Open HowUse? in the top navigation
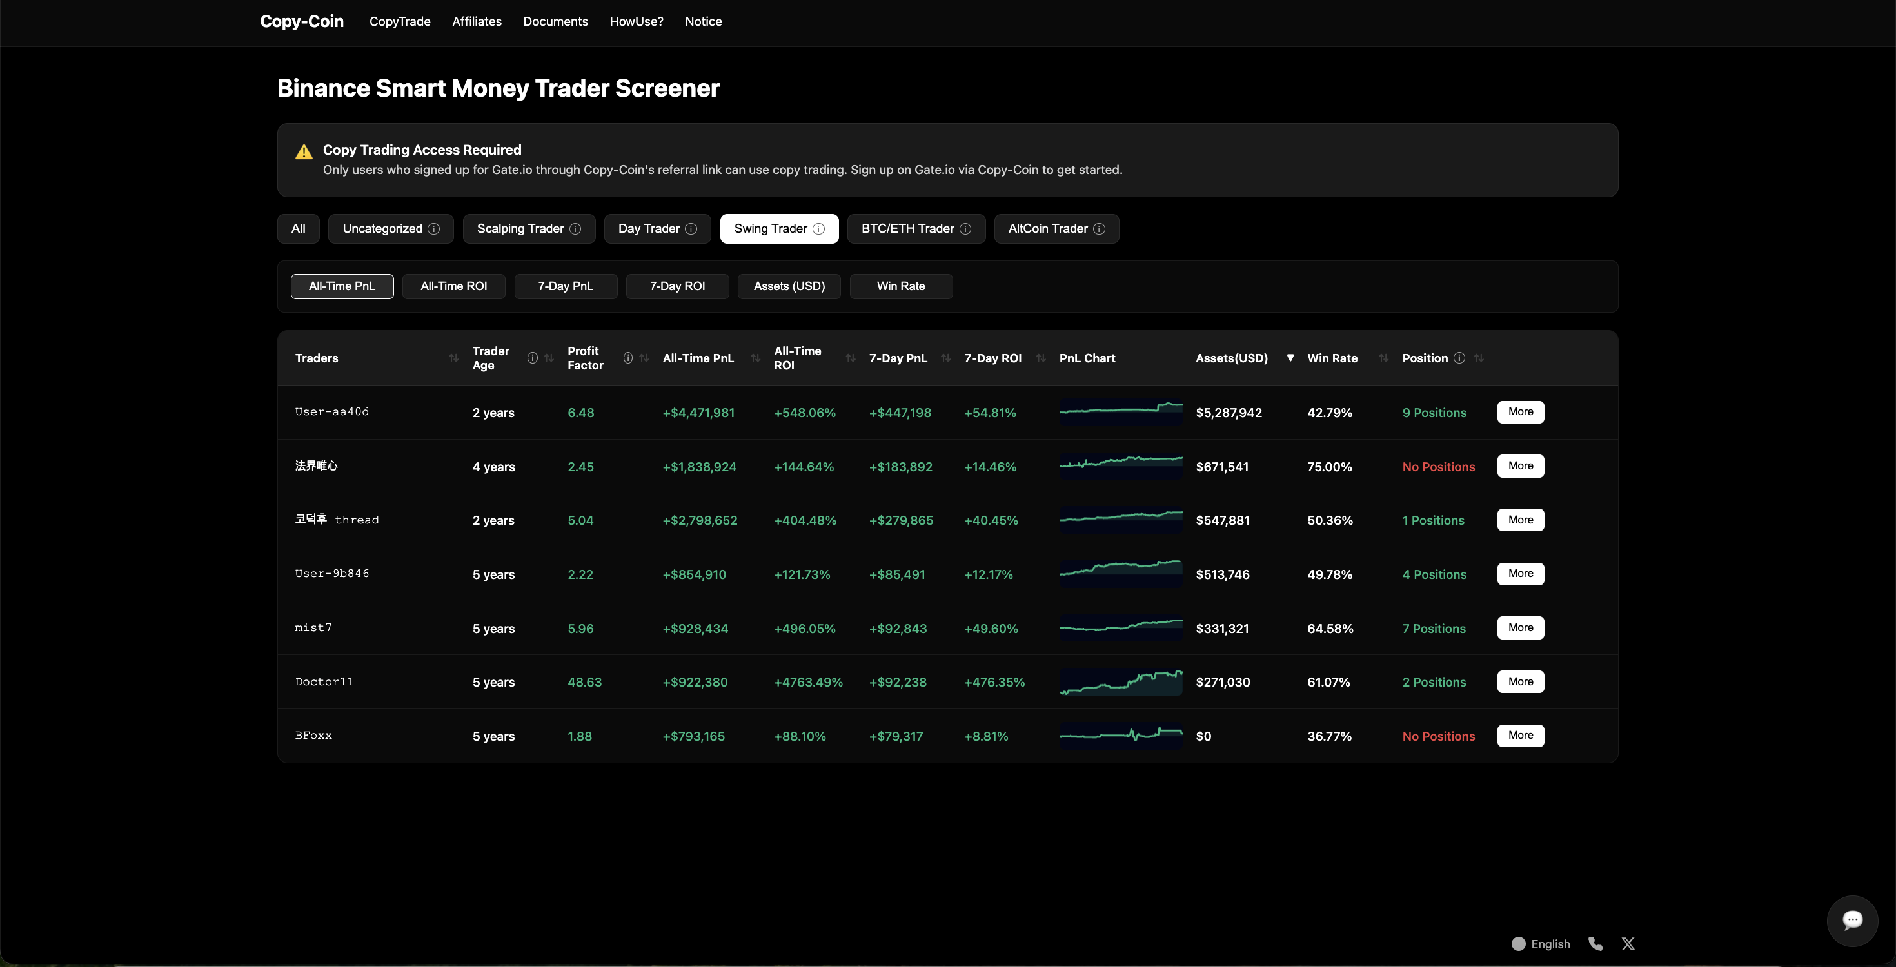The image size is (1896, 967). (637, 21)
